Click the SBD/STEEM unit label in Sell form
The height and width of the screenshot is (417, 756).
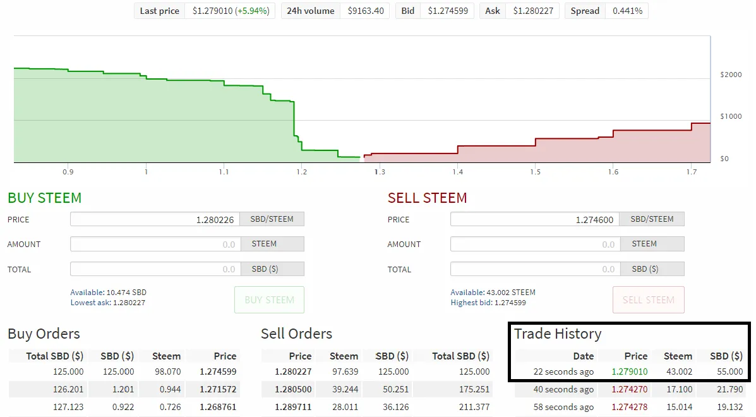652,219
